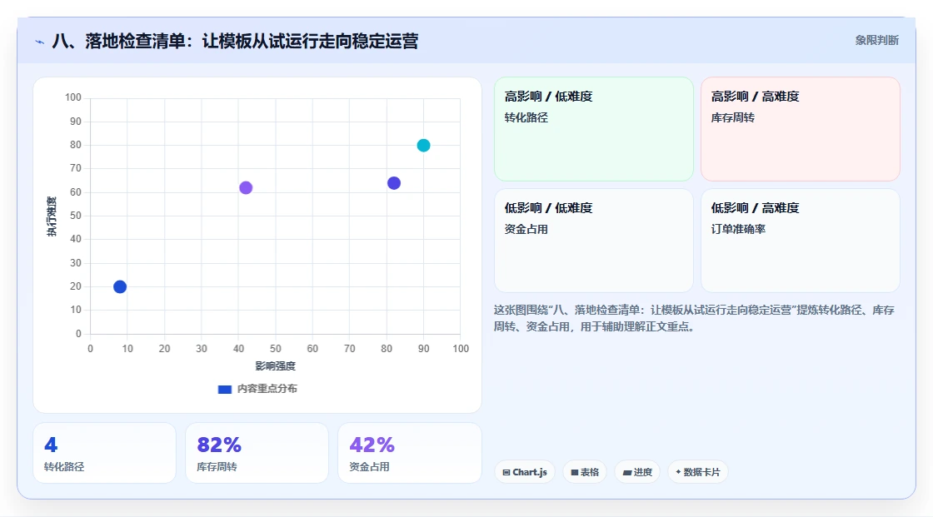The width and height of the screenshot is (933, 517).
Task: Click the 进度 tag chip
Action: pyautogui.click(x=637, y=472)
